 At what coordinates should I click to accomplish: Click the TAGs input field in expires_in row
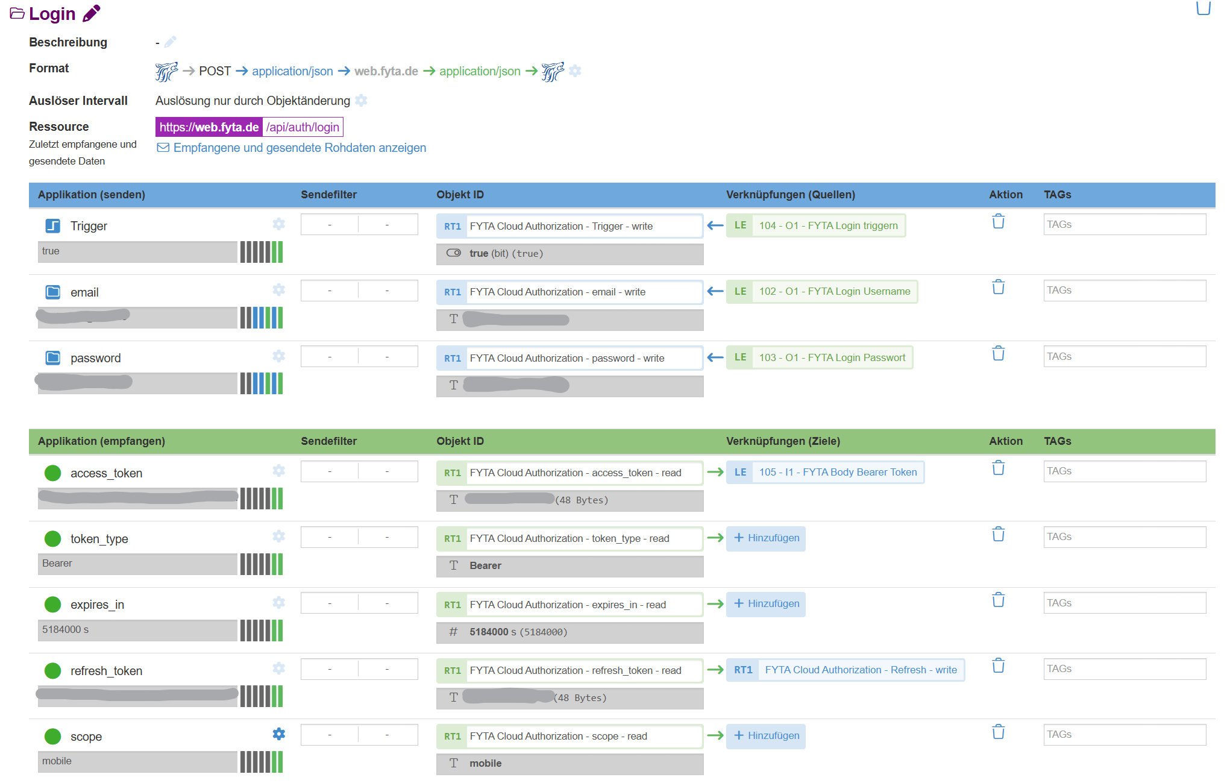[x=1124, y=603]
